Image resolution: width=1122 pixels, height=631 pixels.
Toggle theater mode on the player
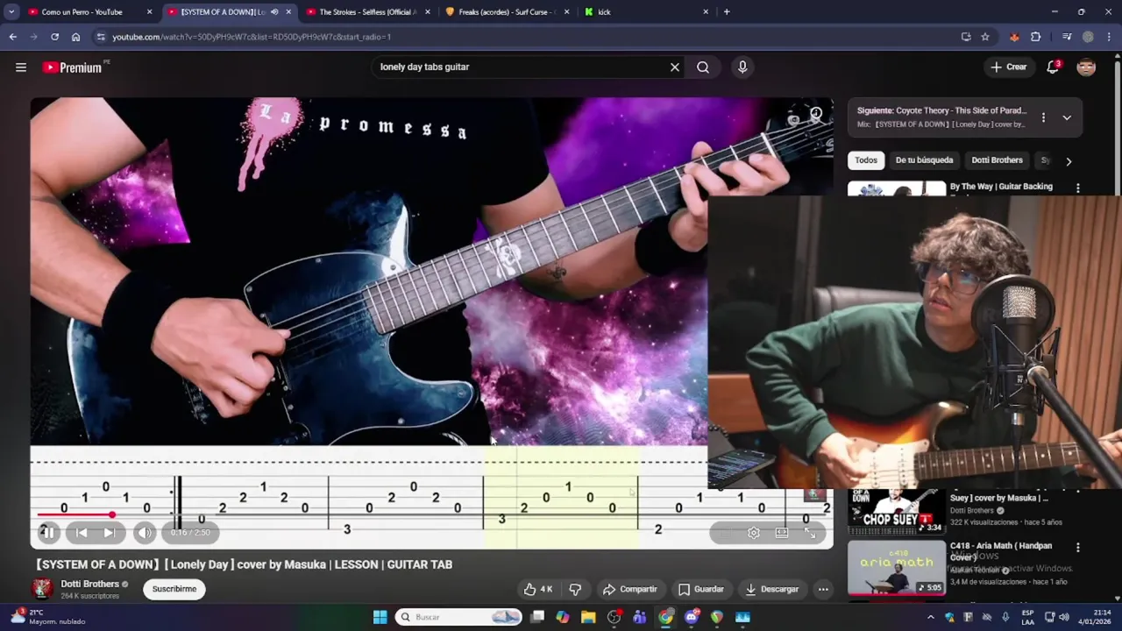tap(782, 532)
